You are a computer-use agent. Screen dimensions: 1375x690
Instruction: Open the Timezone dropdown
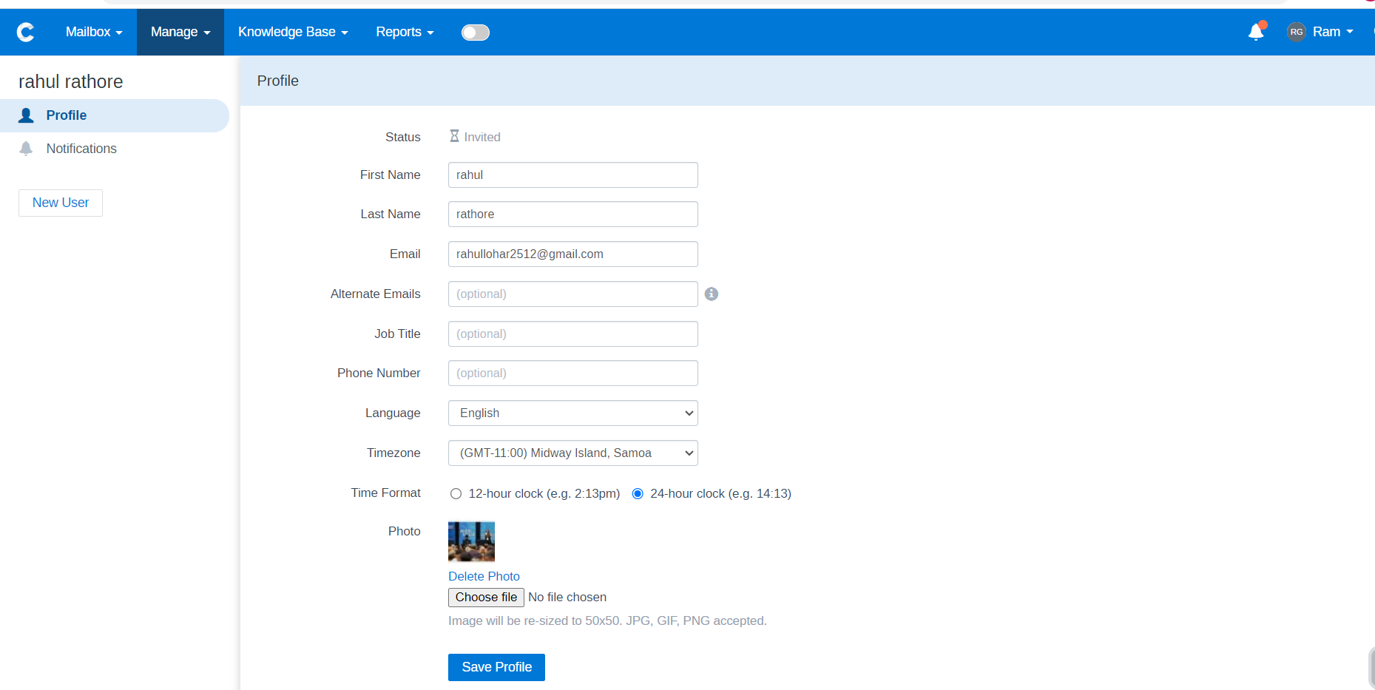[x=572, y=453]
